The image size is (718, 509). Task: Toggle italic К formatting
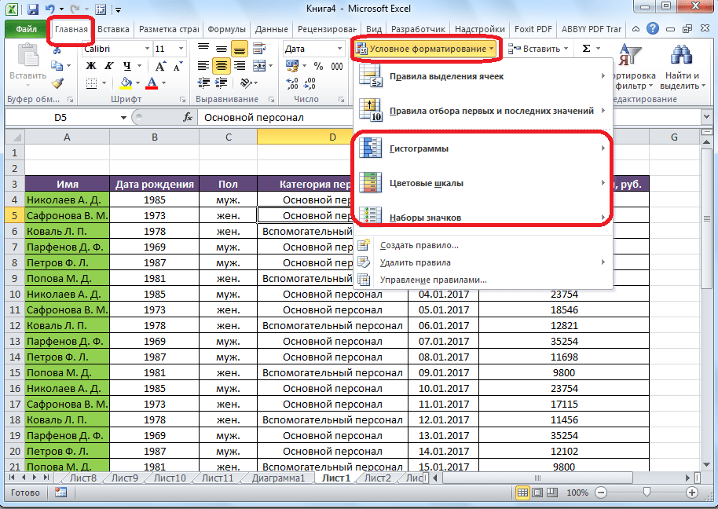click(x=108, y=66)
